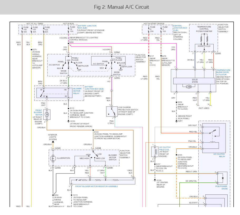Click the 'GRY/WHT' wire label
The width and height of the screenshot is (240, 215).
pos(192,125)
